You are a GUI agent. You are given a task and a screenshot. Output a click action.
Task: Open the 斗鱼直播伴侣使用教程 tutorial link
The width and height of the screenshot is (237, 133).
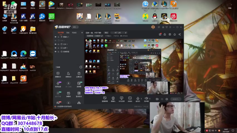tap(64, 106)
